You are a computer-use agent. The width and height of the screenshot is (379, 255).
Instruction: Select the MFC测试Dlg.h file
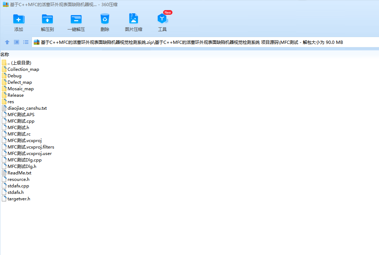pos(19,167)
